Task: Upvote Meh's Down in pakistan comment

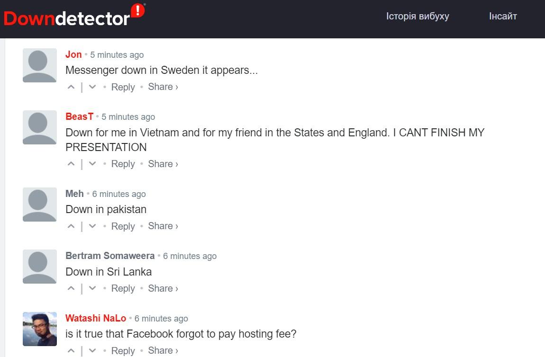Action: (71, 226)
